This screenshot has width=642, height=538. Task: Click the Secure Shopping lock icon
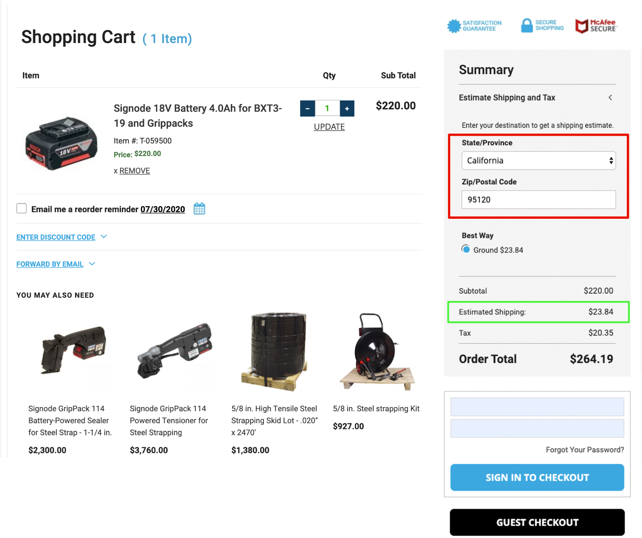527,26
